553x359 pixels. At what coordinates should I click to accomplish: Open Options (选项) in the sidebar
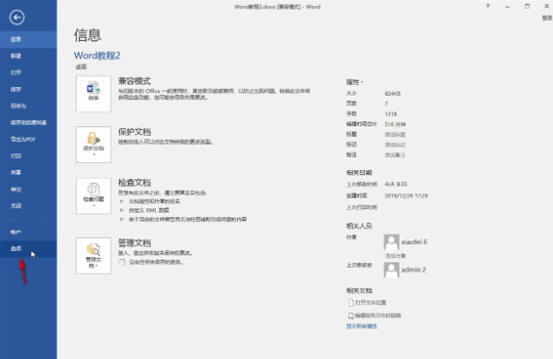[28, 248]
